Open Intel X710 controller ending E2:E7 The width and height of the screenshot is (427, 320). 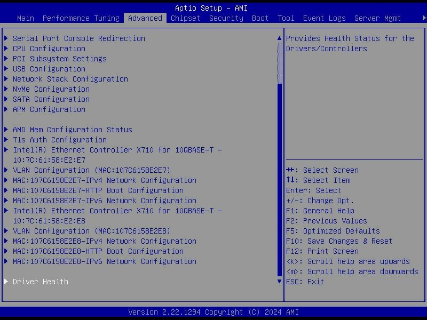point(117,155)
